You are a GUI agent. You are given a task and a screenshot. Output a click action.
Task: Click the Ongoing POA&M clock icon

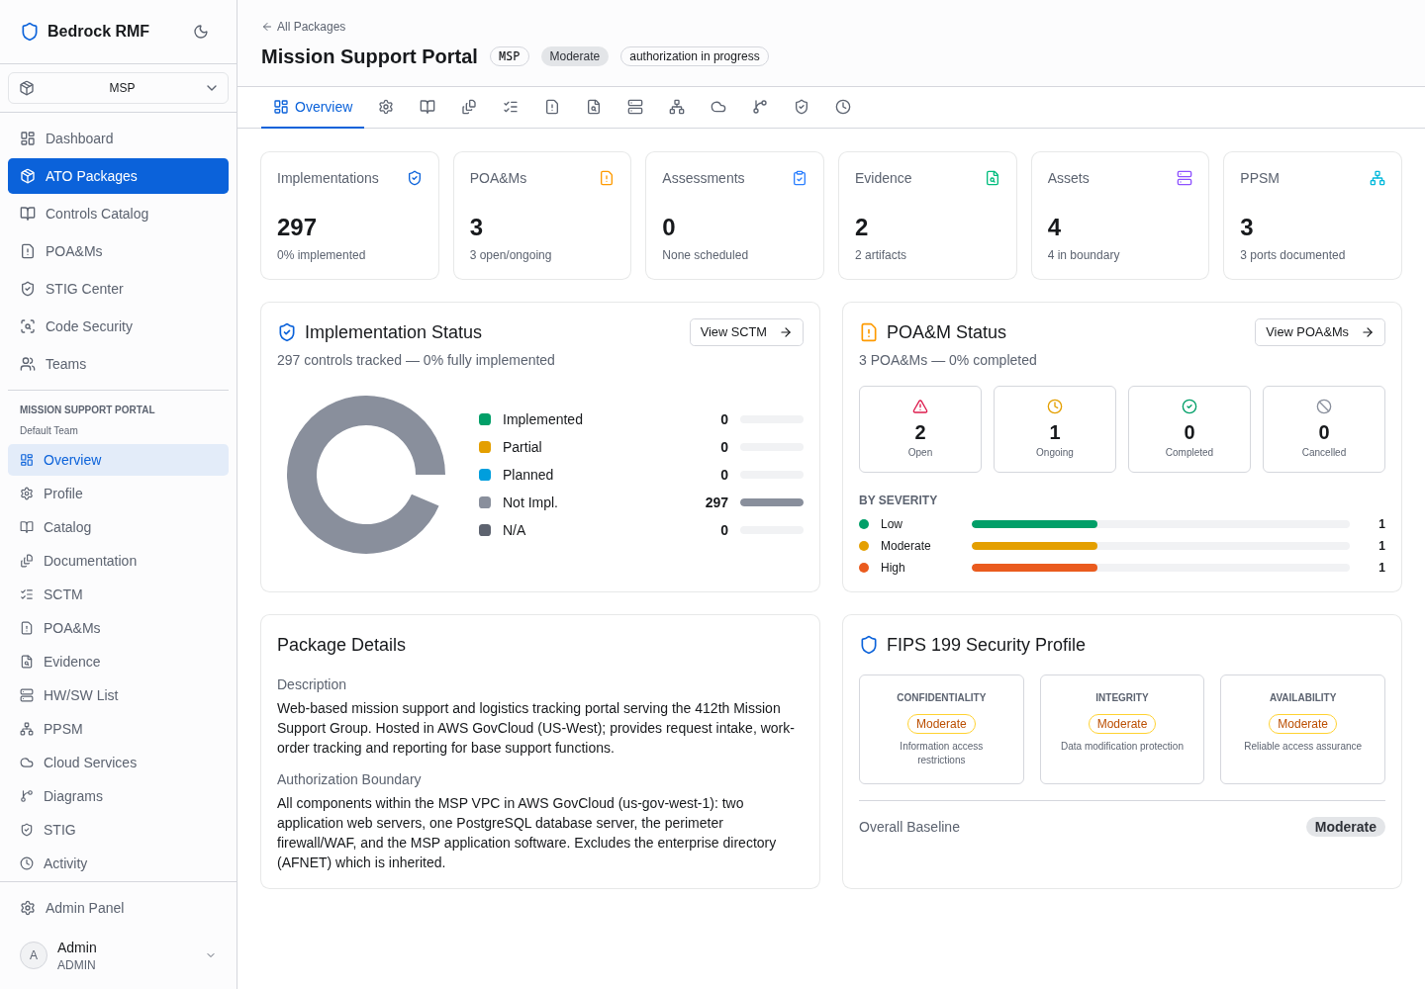pyautogui.click(x=1055, y=406)
